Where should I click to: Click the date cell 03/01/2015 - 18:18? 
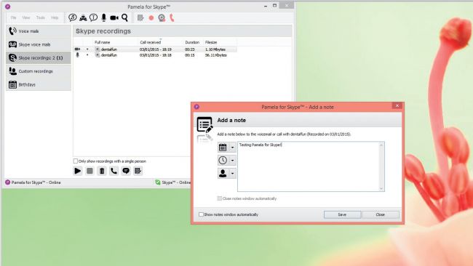[155, 55]
